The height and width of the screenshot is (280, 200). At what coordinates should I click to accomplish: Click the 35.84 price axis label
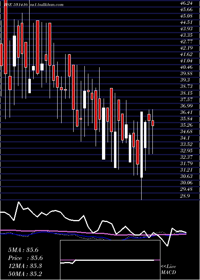[x=186, y=118]
